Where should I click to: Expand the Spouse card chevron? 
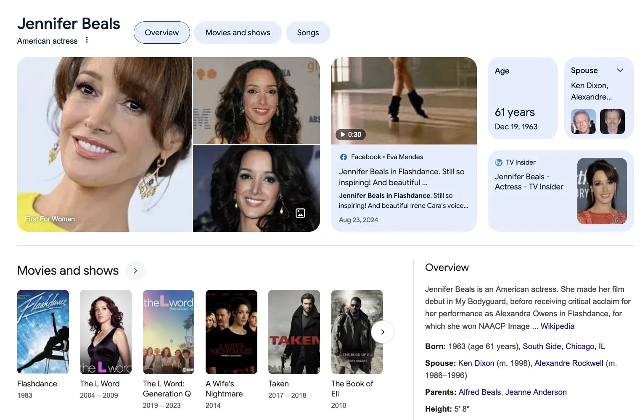coord(620,70)
